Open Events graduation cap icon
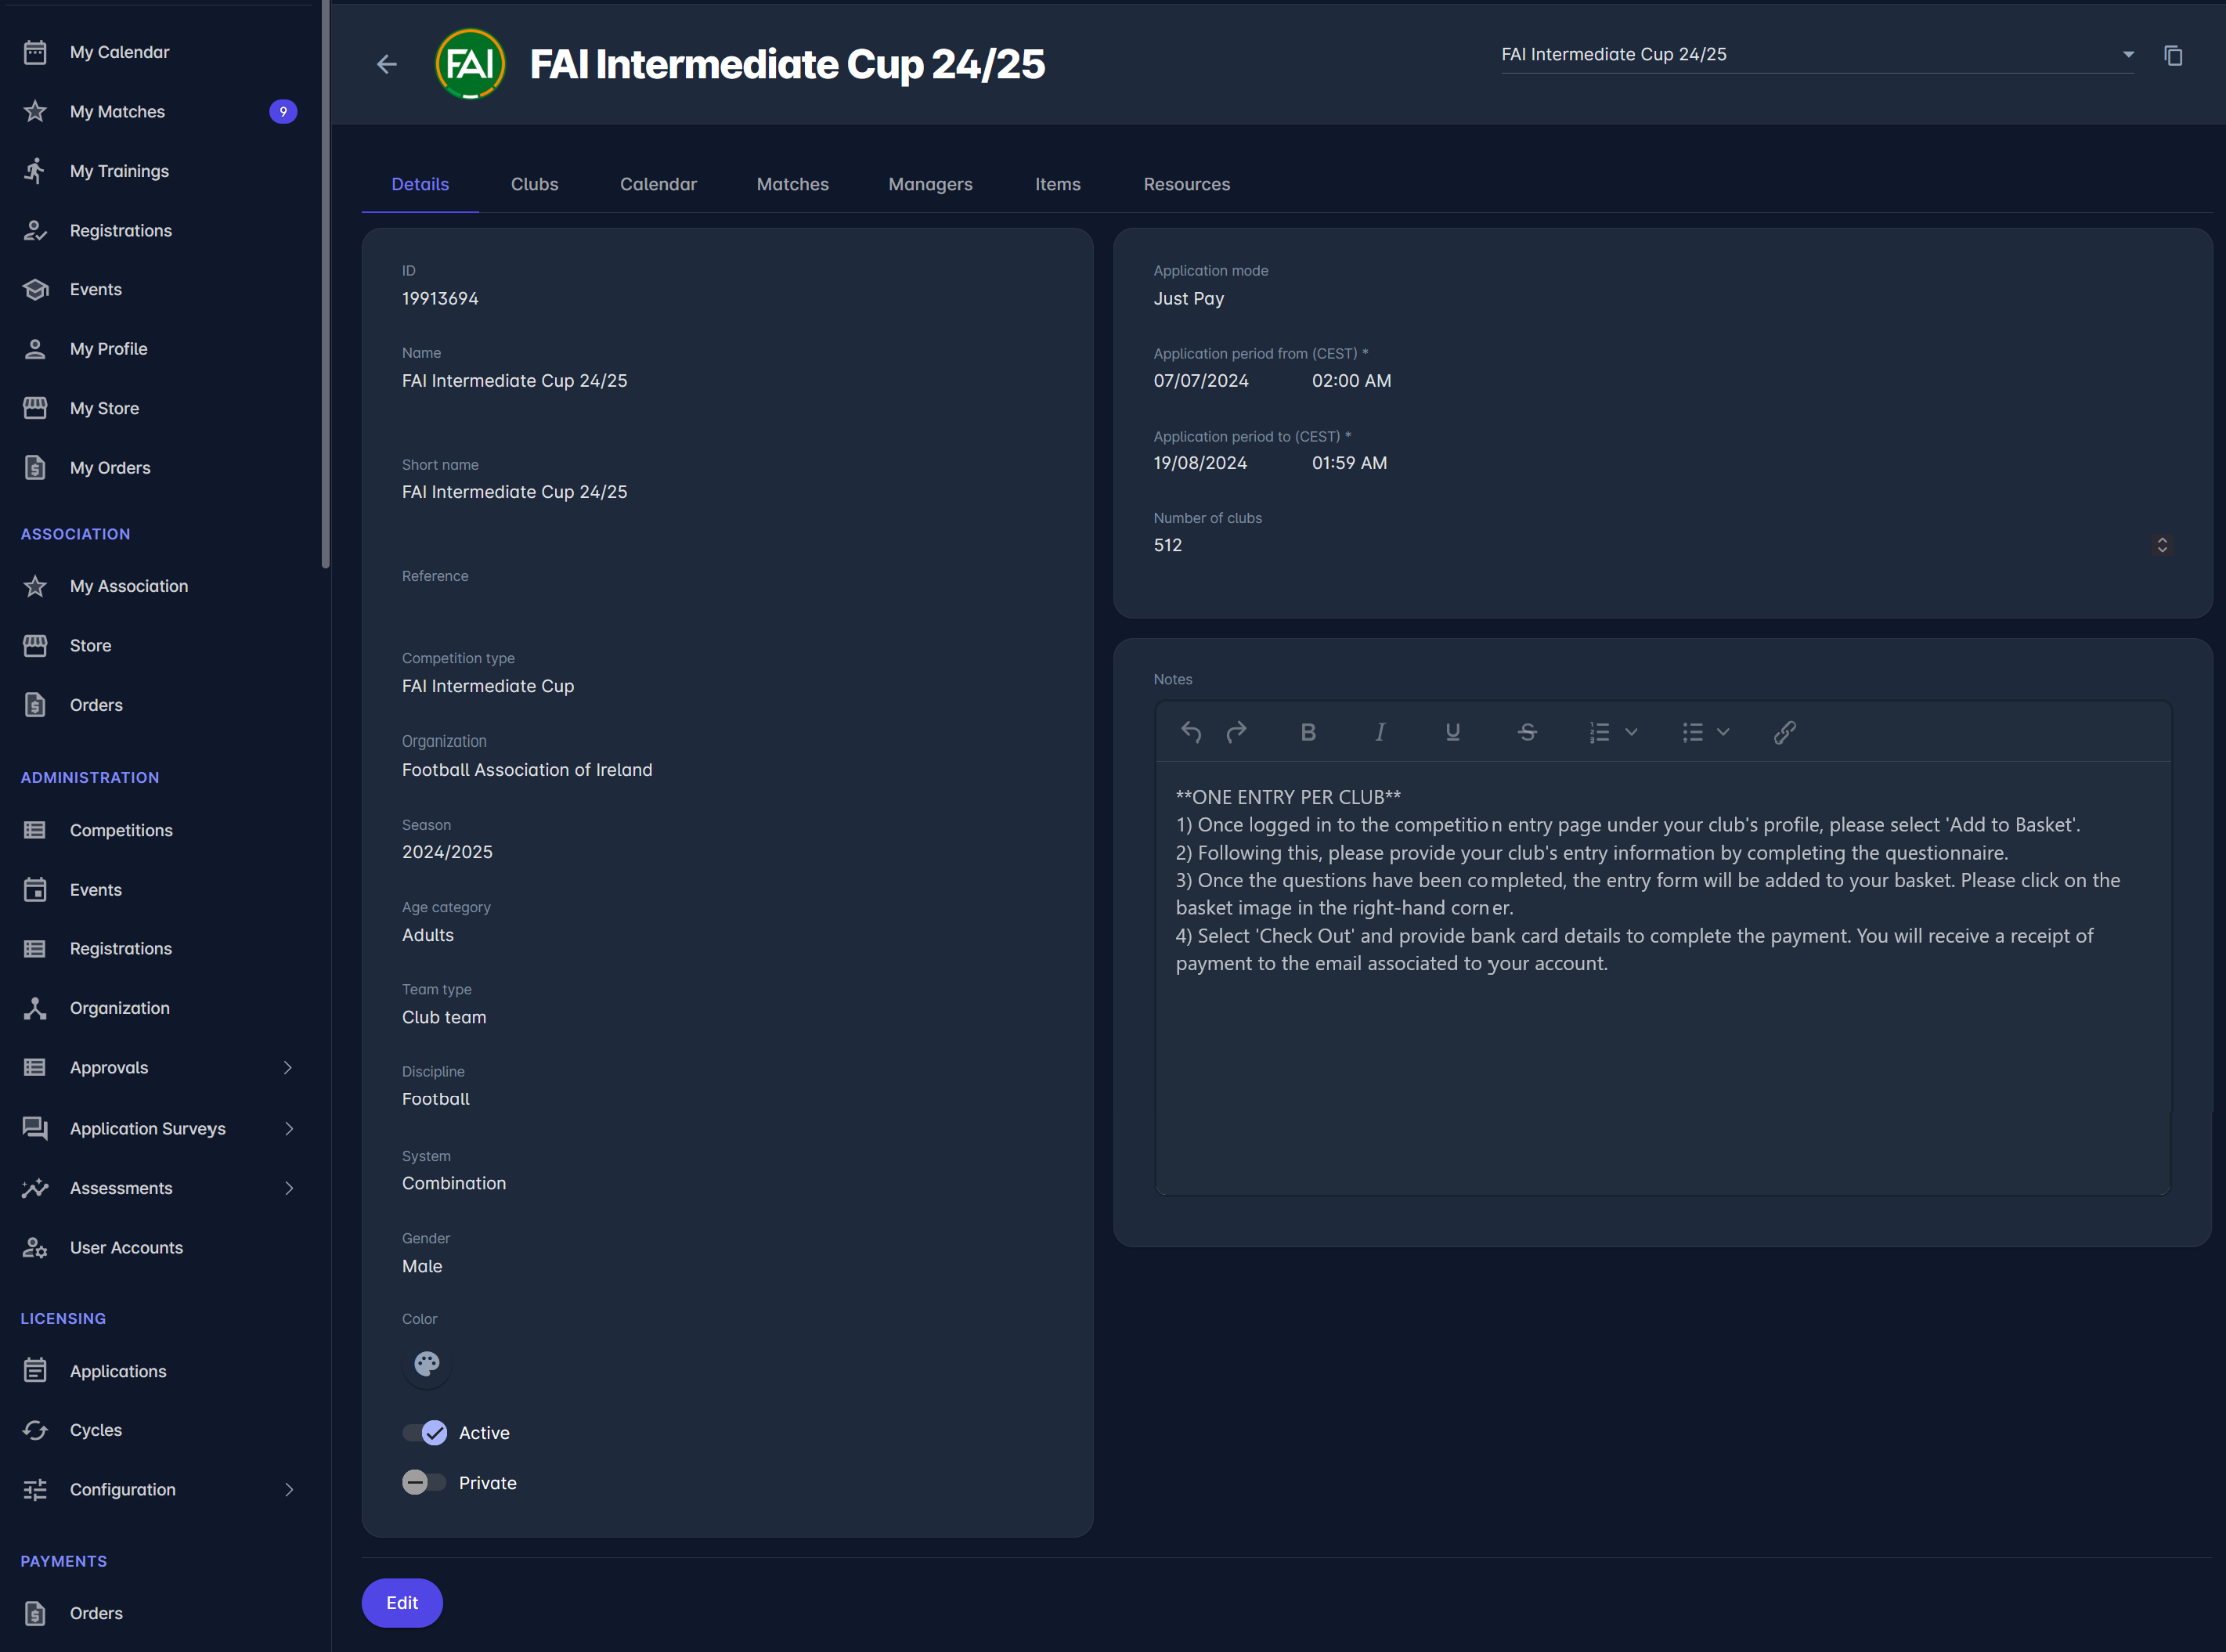The height and width of the screenshot is (1652, 2226). coord(35,290)
